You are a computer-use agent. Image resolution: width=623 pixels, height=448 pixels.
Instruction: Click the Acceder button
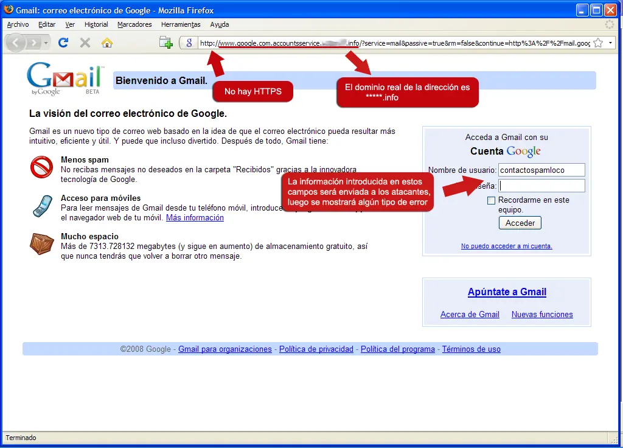point(520,223)
